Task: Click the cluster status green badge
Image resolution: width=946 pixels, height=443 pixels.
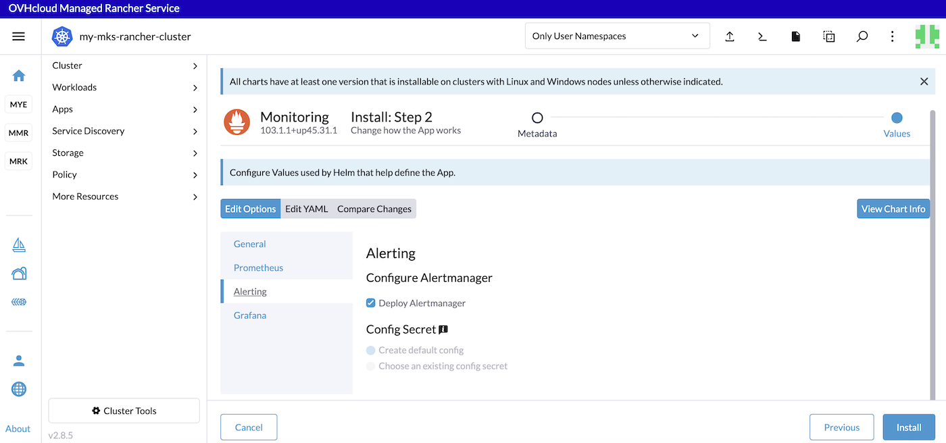Action: pos(927,36)
